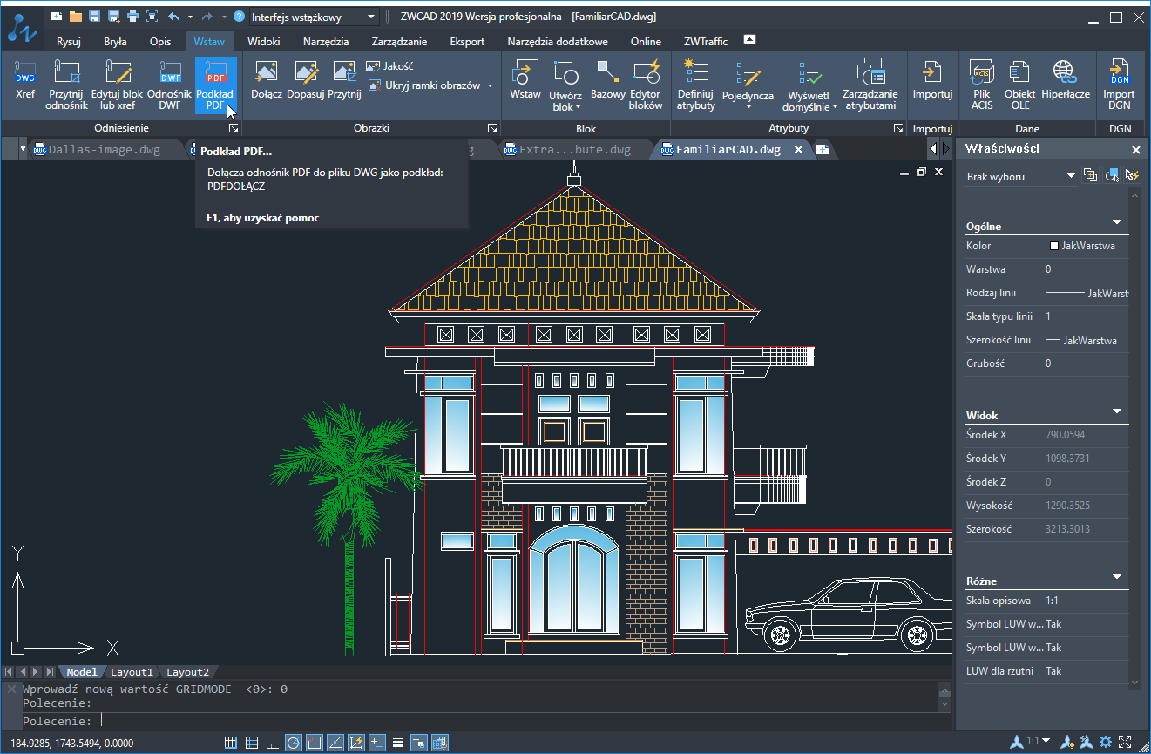Image resolution: width=1151 pixels, height=754 pixels.
Task: Click the Kolor JakWarstwa color swatch
Action: 1054,246
